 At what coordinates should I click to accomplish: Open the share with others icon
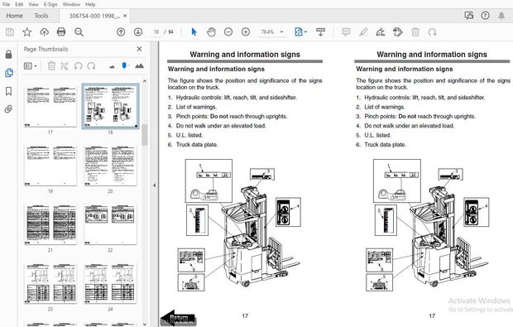pyautogui.click(x=469, y=16)
